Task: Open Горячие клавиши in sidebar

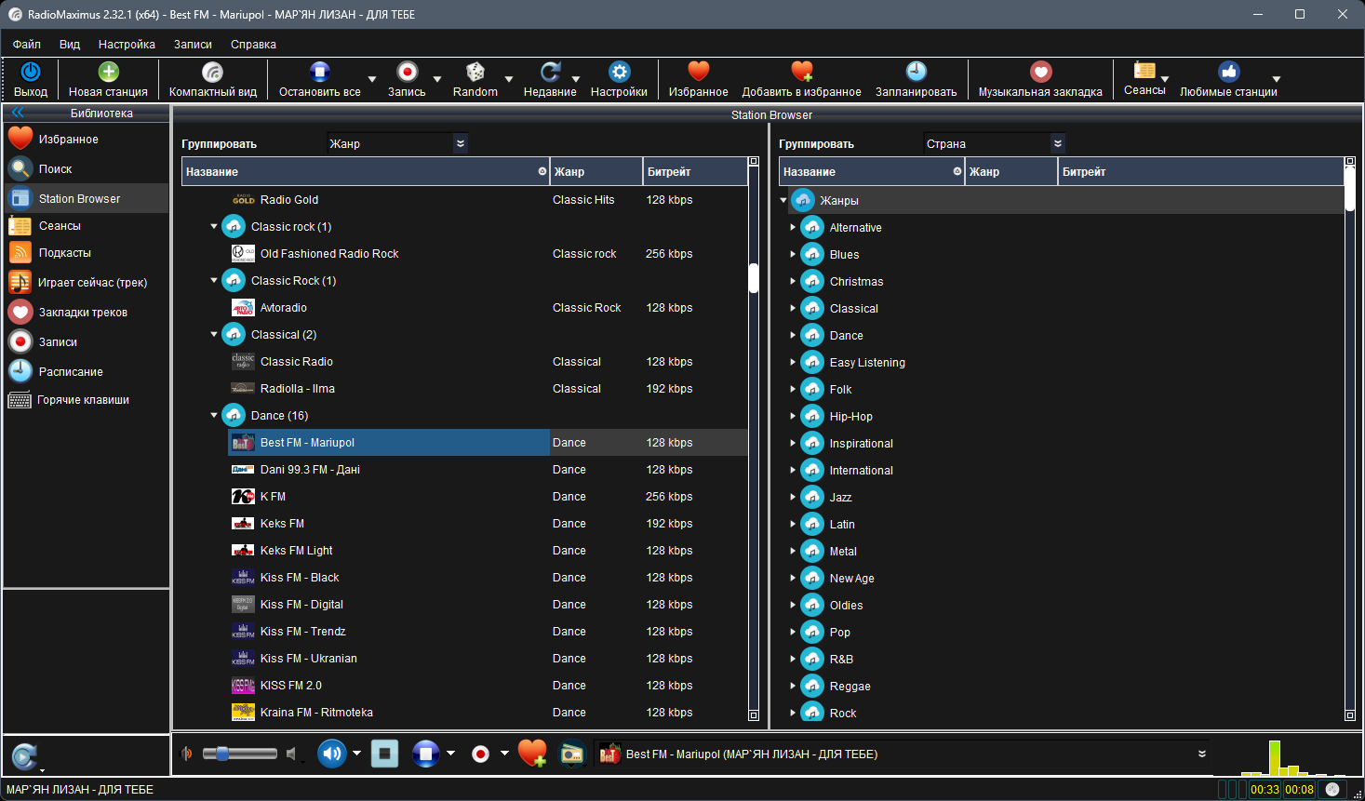Action: click(x=87, y=400)
